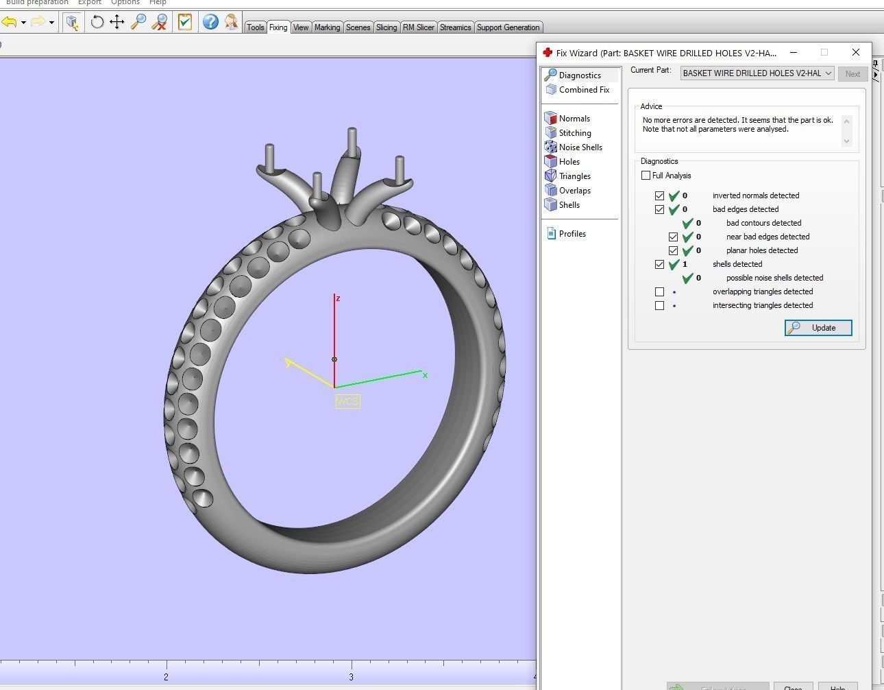Select the part selection cube tool
The width and height of the screenshot is (884, 690).
click(72, 22)
